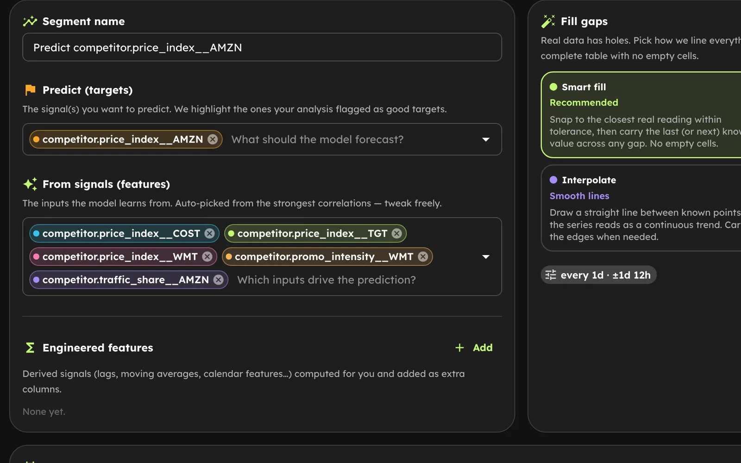Click the 'Smooth lines' label
The width and height of the screenshot is (741, 463).
coord(579,196)
